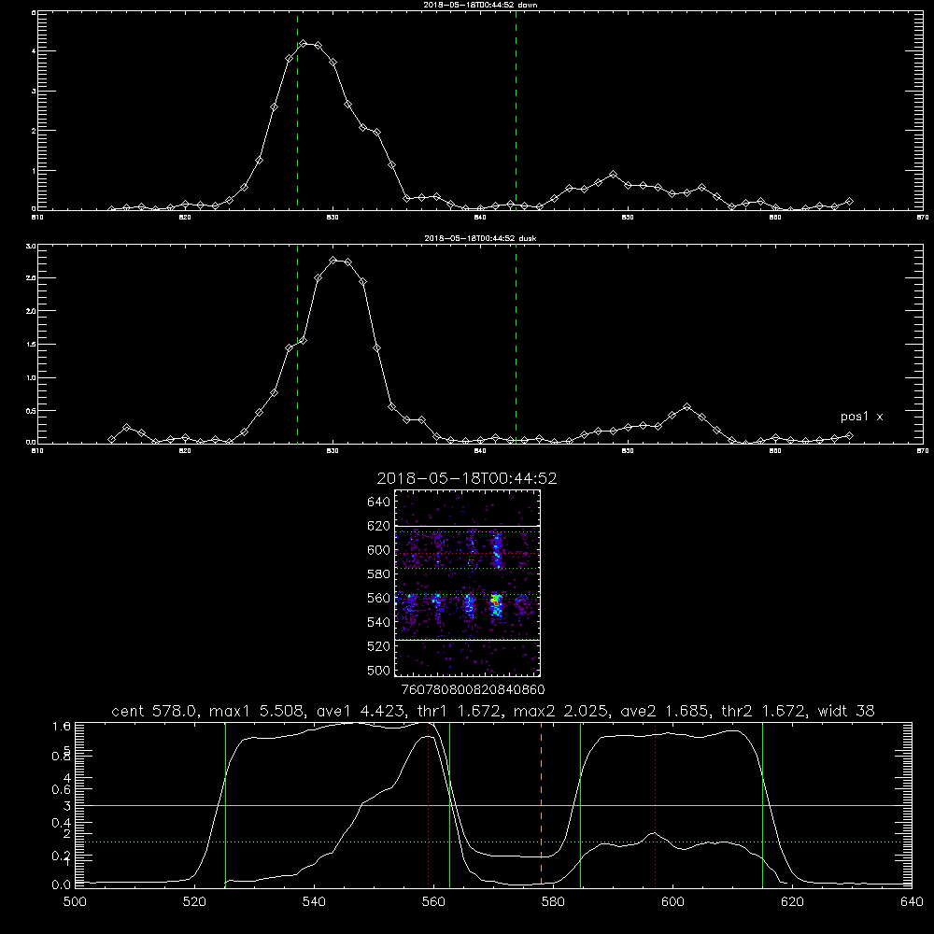Screen dimensions: 934x934
Task: Click "thr2 1.672" in the stats line
Action: pyautogui.click(x=765, y=711)
